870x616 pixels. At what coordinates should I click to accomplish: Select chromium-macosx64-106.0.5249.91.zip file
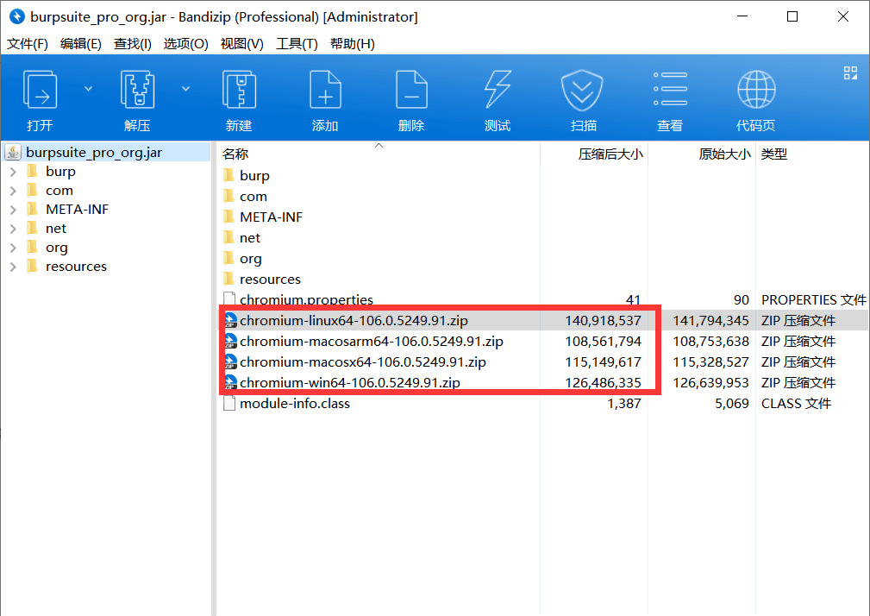pyautogui.click(x=542, y=361)
